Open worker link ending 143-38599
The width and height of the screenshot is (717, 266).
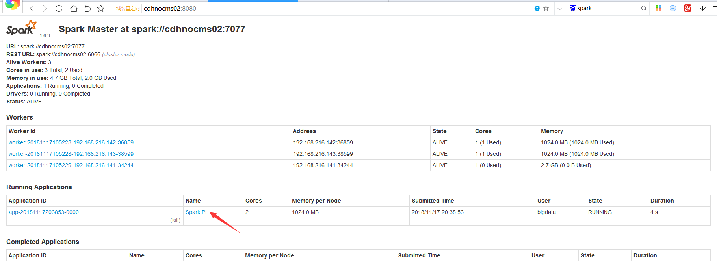click(x=71, y=154)
